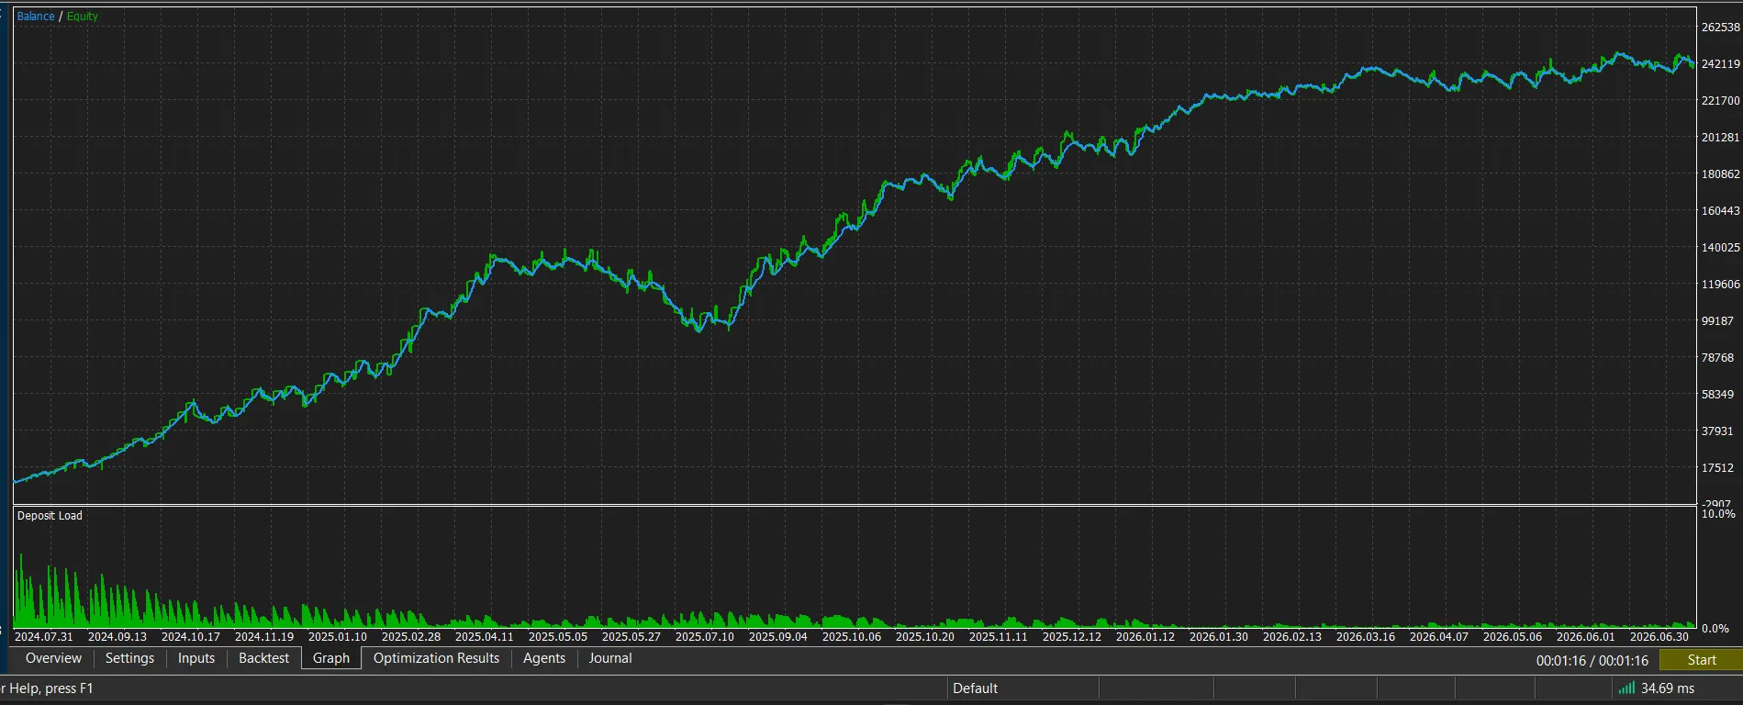Click the 17512 axis value
This screenshot has height=705, width=1743.
[1718, 468]
